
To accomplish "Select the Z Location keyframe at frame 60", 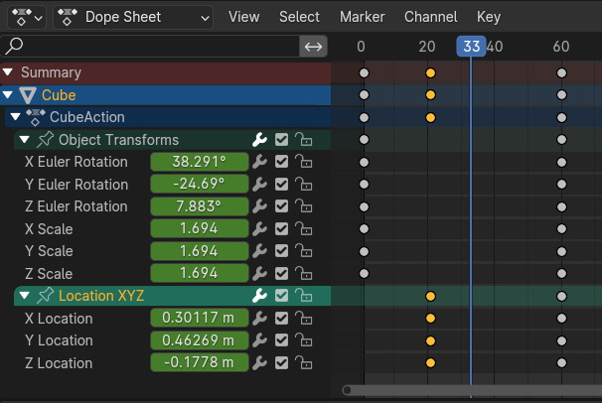I will [x=561, y=362].
